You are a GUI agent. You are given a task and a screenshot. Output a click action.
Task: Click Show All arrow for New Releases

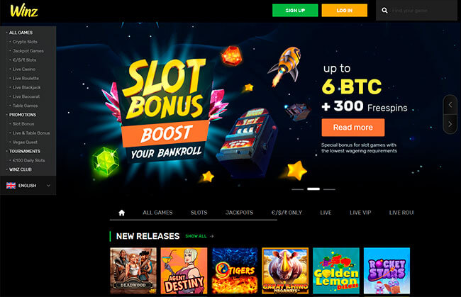[x=211, y=236]
